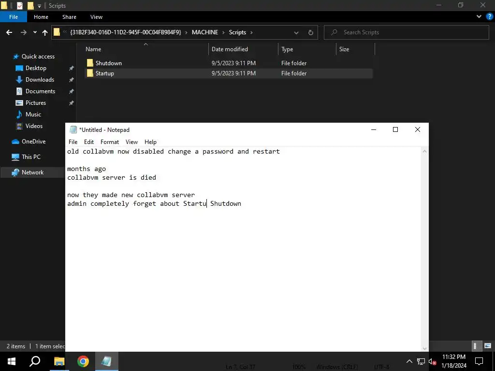This screenshot has width=495, height=371.
Task: Open the Windows Start menu
Action: tap(12, 361)
